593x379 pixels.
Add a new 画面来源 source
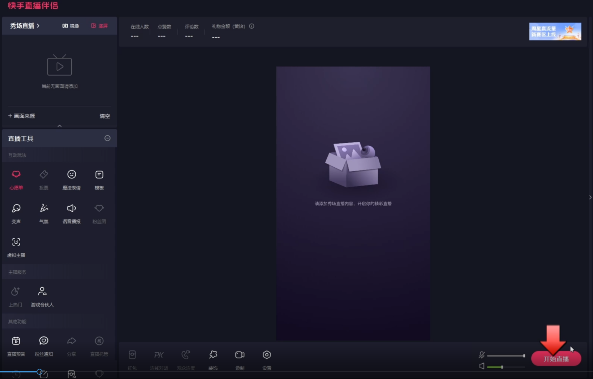(21, 116)
